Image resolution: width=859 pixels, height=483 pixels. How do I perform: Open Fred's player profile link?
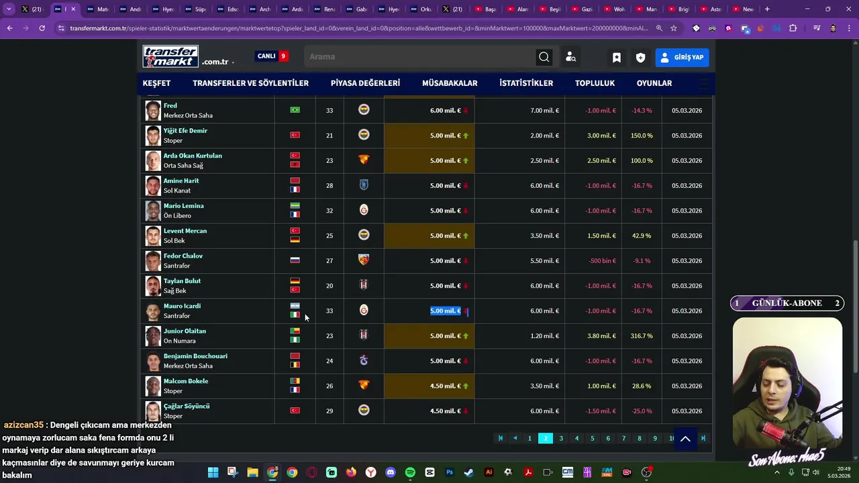(x=170, y=105)
